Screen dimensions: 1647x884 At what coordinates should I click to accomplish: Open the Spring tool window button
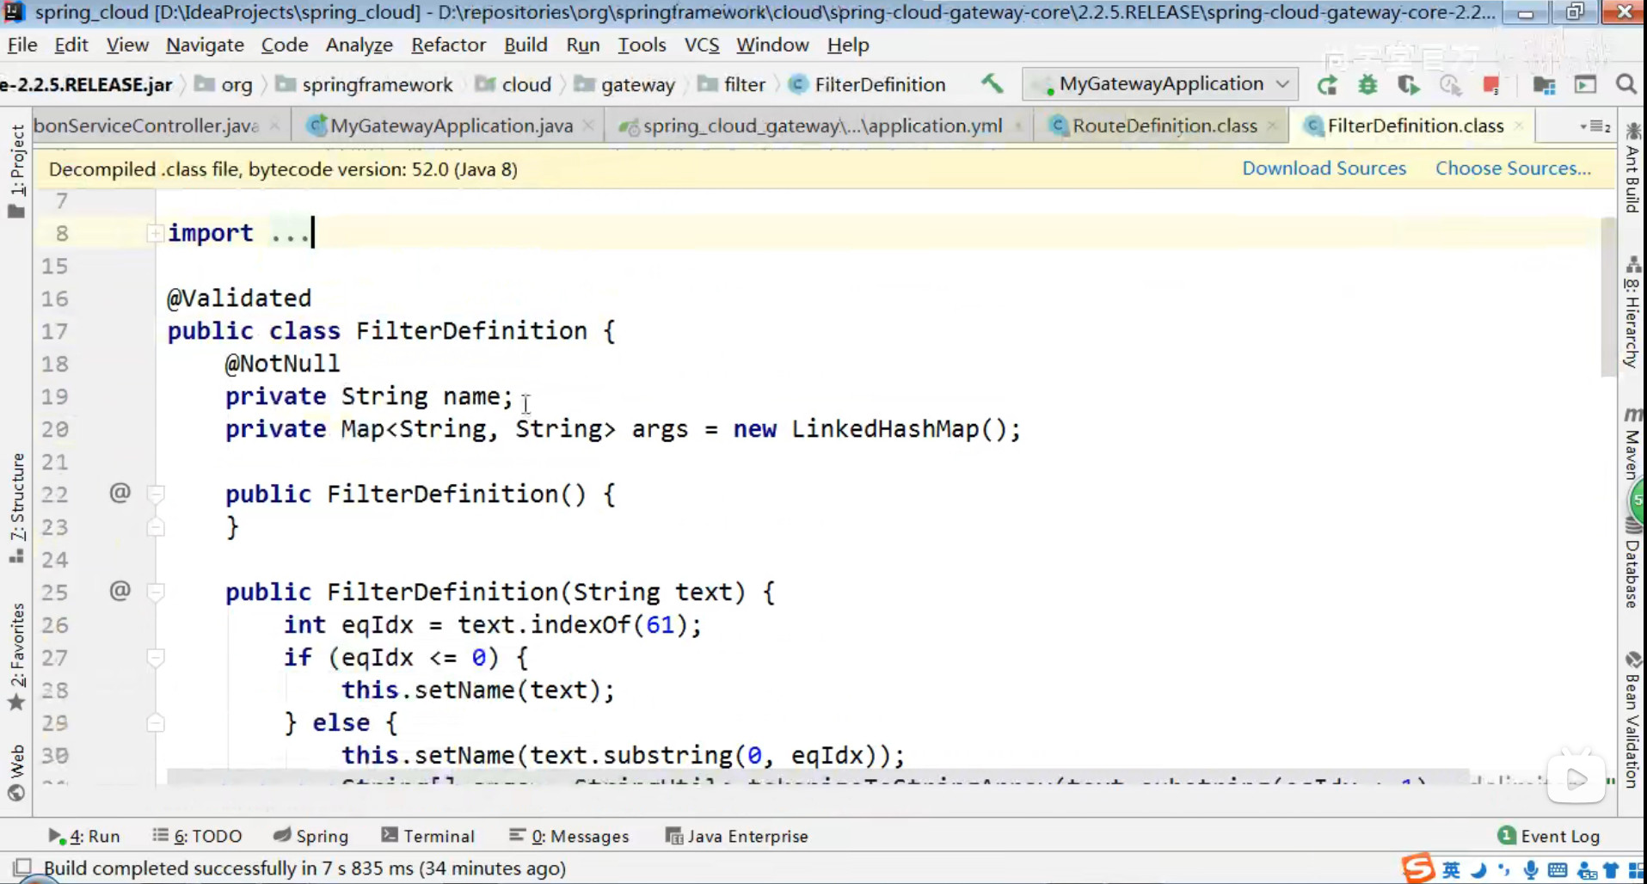(x=310, y=836)
